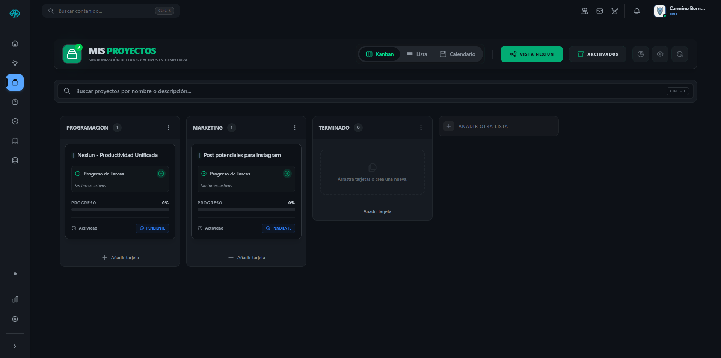Select the lightbulb ideas icon in sidebar
Screen dimensions: 721x358
pos(15,63)
